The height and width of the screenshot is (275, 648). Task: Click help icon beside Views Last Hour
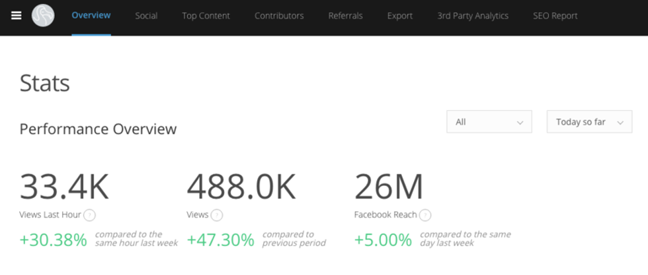point(90,215)
